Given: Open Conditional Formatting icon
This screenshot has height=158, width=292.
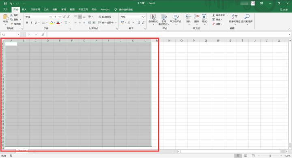Looking at the screenshot, I should click(153, 17).
